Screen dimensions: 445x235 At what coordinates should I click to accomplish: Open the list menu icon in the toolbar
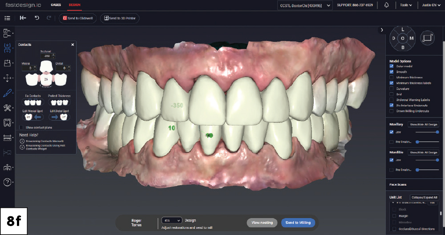[8, 18]
